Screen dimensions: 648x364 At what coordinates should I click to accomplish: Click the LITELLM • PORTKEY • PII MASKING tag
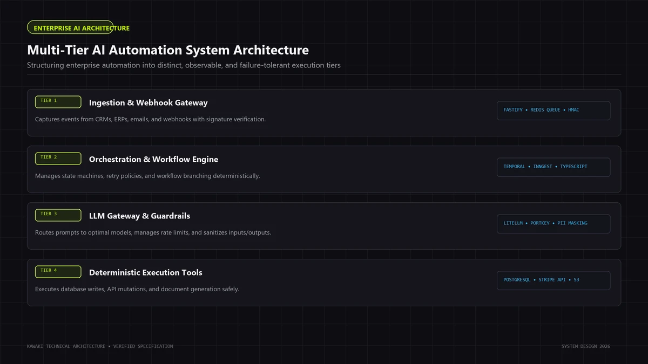click(553, 224)
